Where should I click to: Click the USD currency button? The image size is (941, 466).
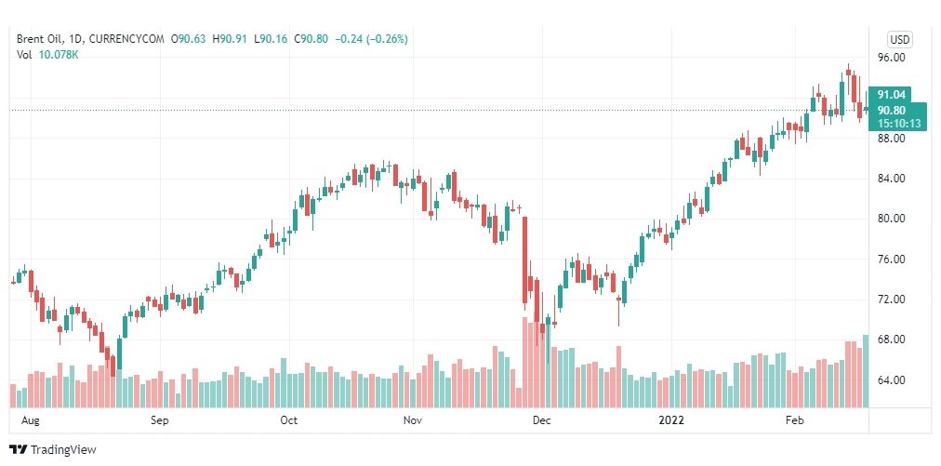tap(899, 40)
